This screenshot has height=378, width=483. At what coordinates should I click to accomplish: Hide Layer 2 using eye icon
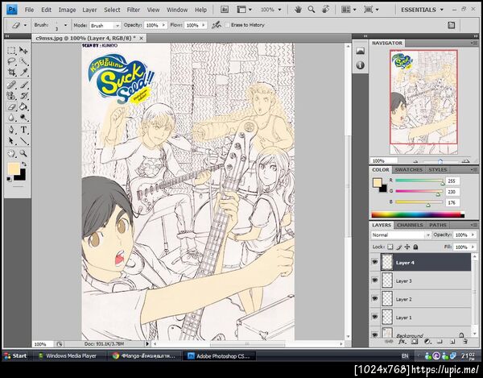(374, 299)
